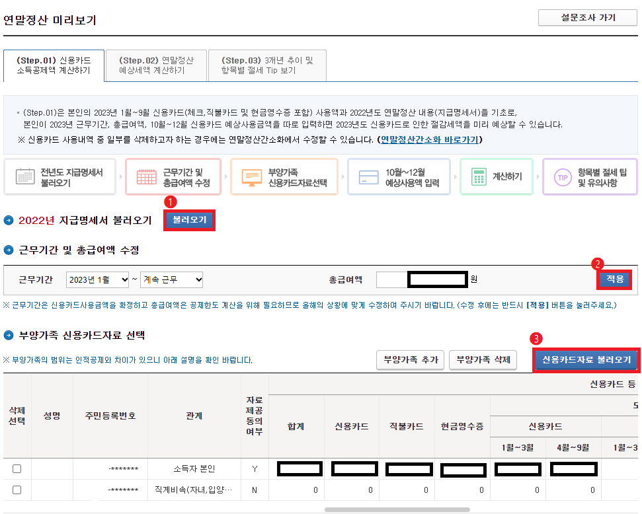The image size is (642, 514).
Task: Click the calendar icon beside 전년도 지급명세서
Action: click(x=24, y=176)
